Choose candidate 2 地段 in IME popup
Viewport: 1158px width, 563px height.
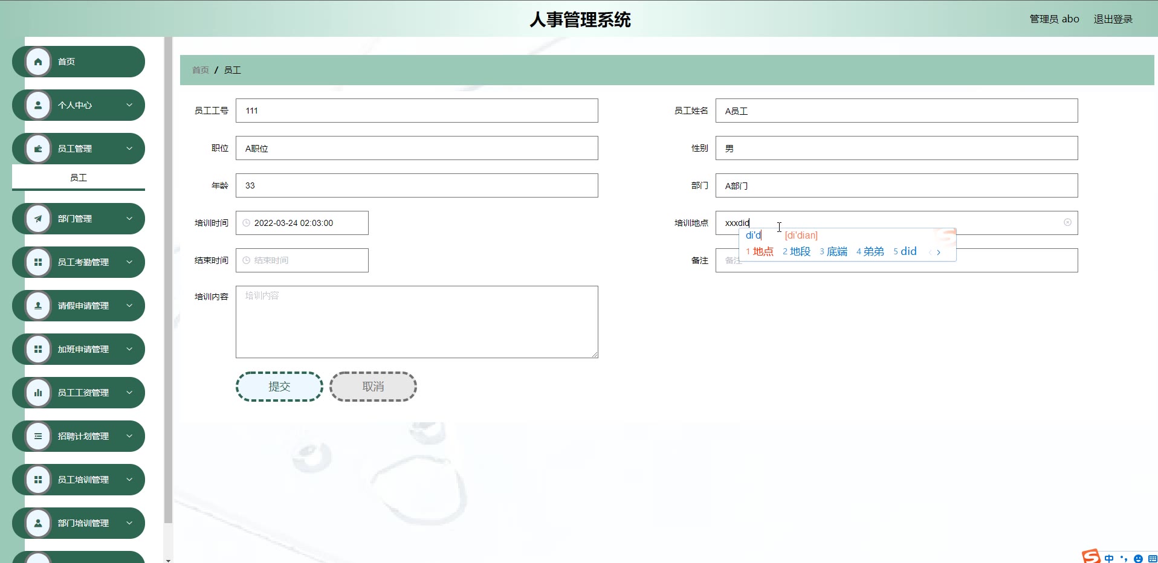tap(797, 252)
